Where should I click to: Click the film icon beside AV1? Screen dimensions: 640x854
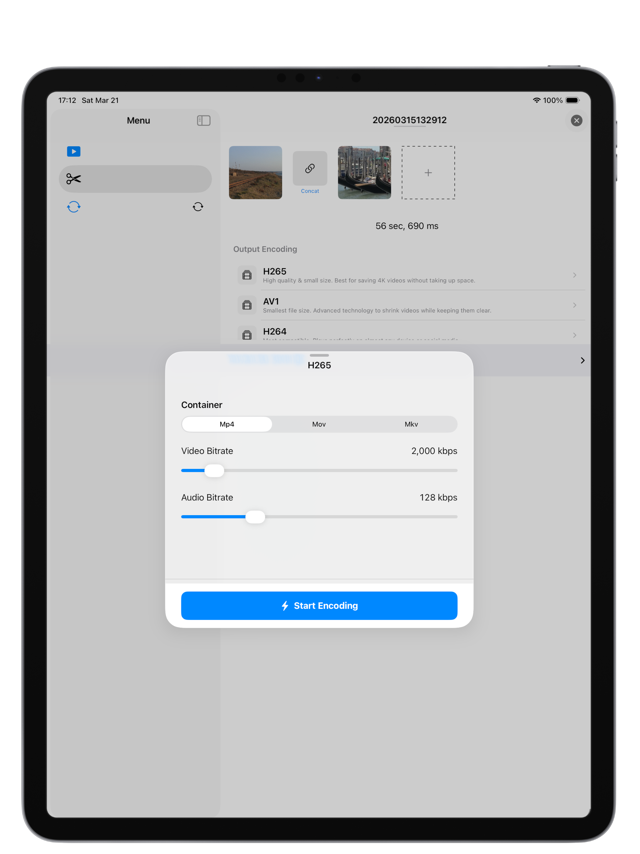point(247,305)
